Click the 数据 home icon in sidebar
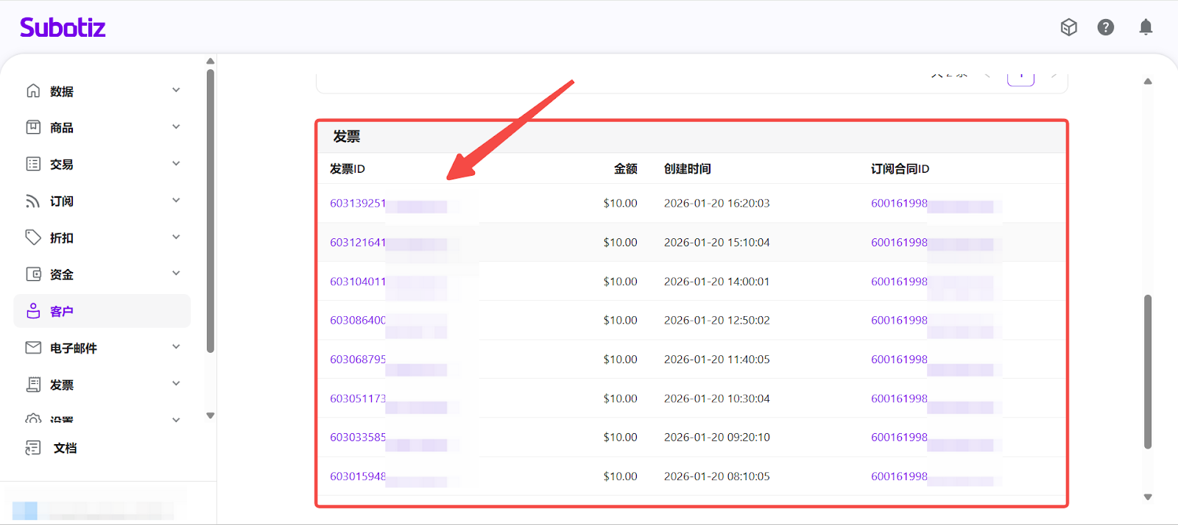Viewport: 1178px width, 525px height. 33,90
